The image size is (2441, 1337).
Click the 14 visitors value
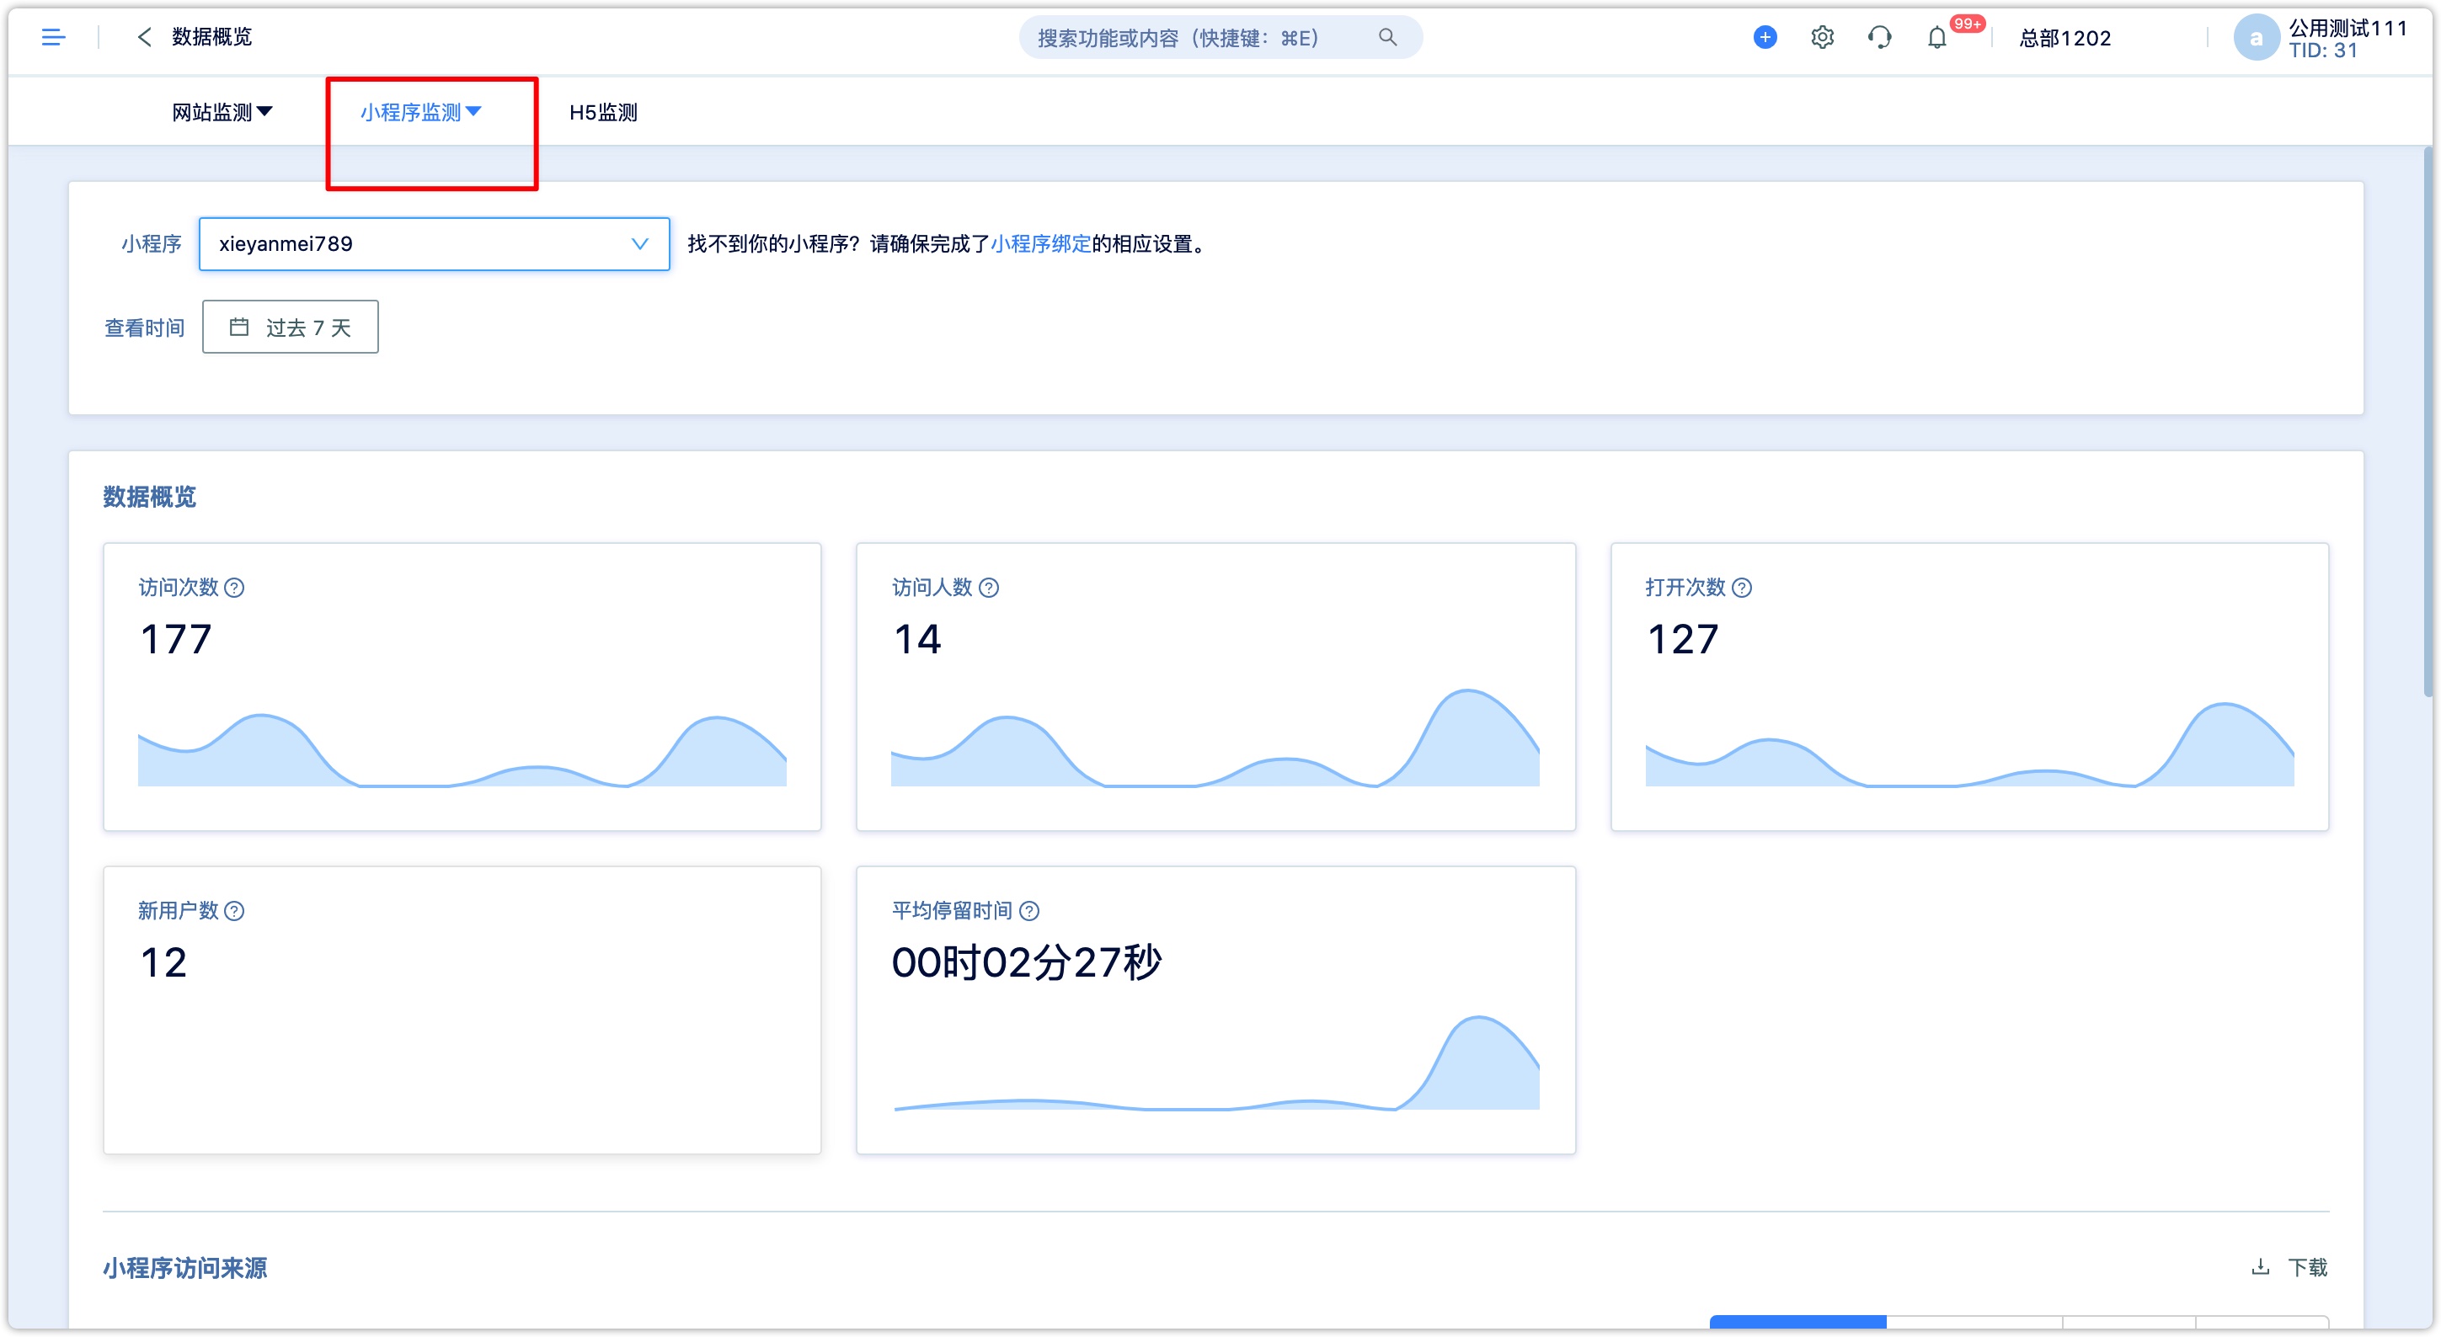pos(917,639)
